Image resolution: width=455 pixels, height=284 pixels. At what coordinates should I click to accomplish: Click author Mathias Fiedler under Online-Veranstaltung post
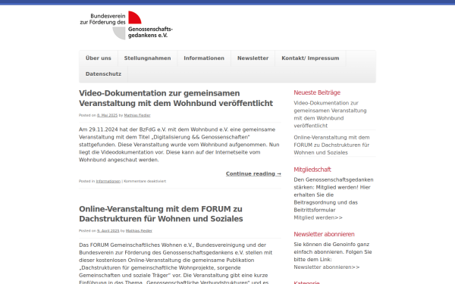coord(139,231)
